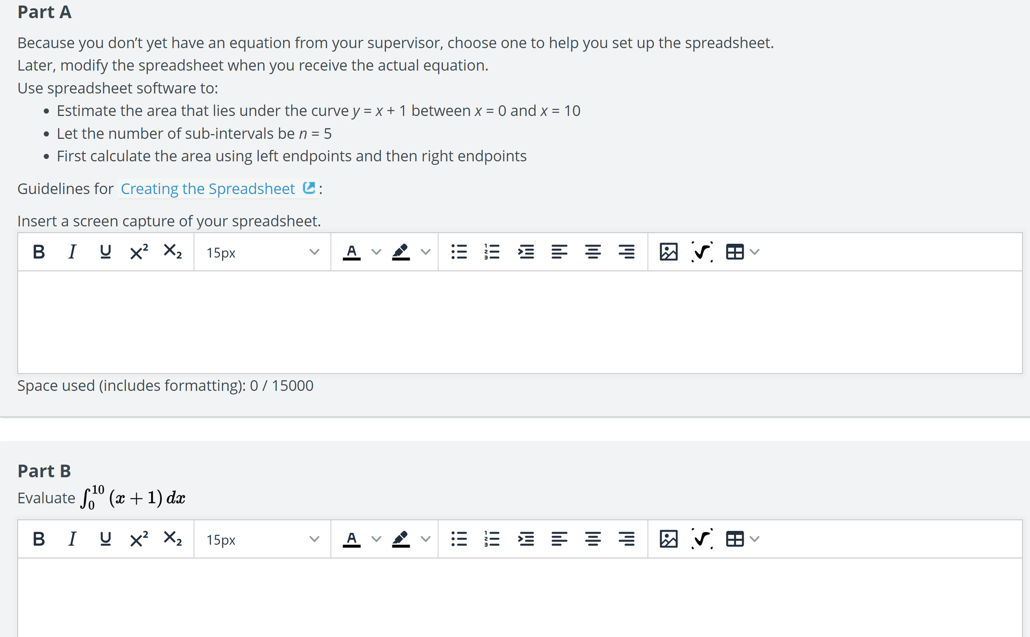Toggle Italic in Part A editor
This screenshot has width=1030, height=637.
coord(72,252)
